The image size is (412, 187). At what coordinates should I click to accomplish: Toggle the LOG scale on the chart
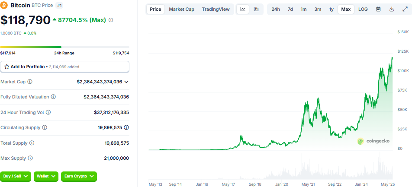[363, 9]
